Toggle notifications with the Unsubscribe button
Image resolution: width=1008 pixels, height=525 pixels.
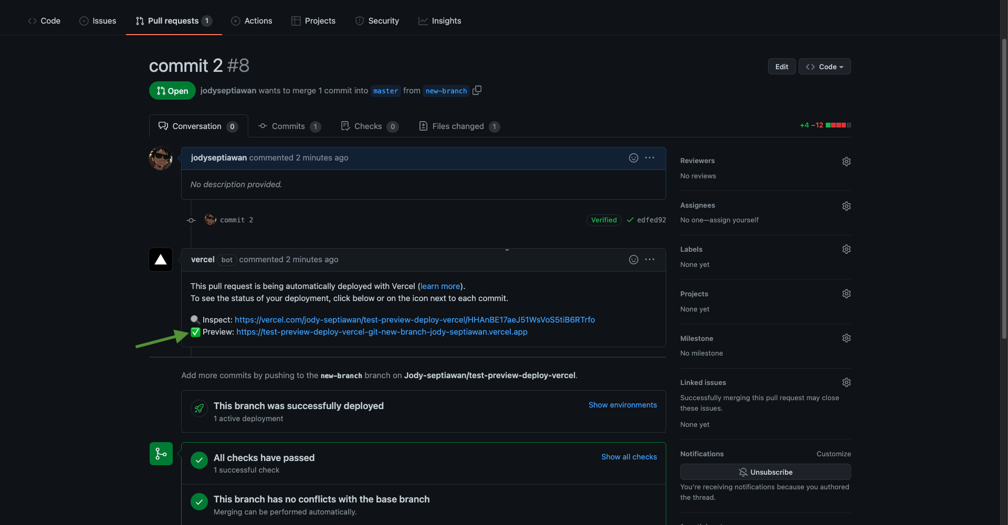(765, 472)
